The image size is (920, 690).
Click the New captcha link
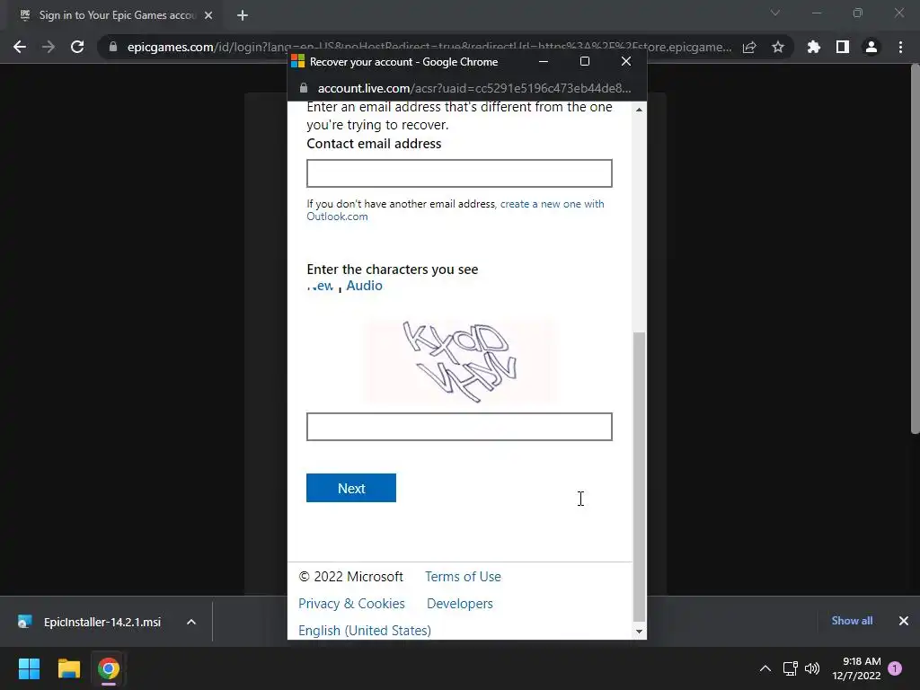coord(321,286)
